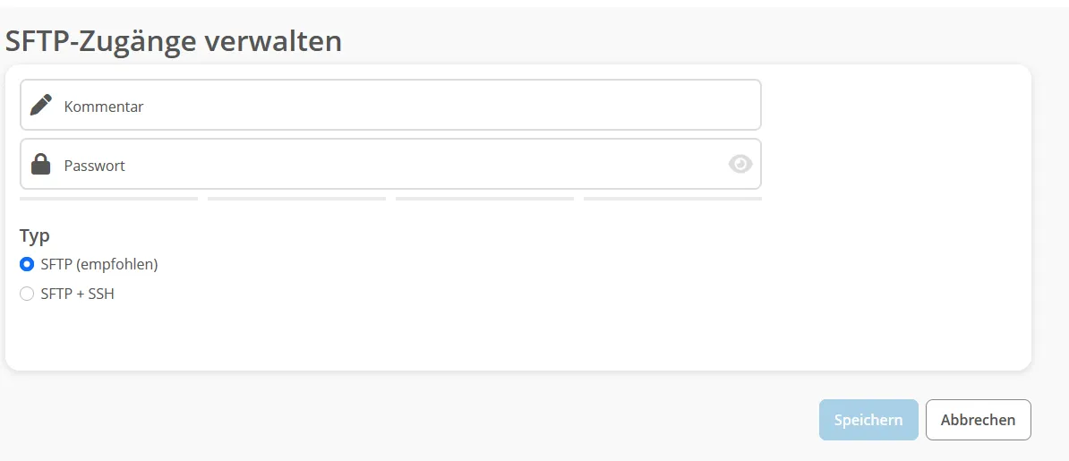Click the 'SFTP + SSH' option label
The height and width of the screenshot is (461, 1069).
point(78,294)
